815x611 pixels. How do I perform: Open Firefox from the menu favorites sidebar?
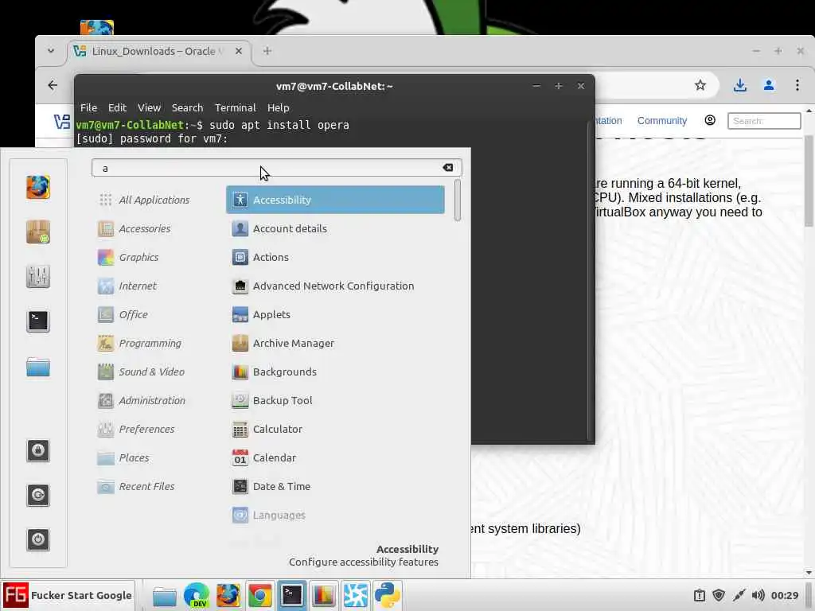tap(38, 187)
